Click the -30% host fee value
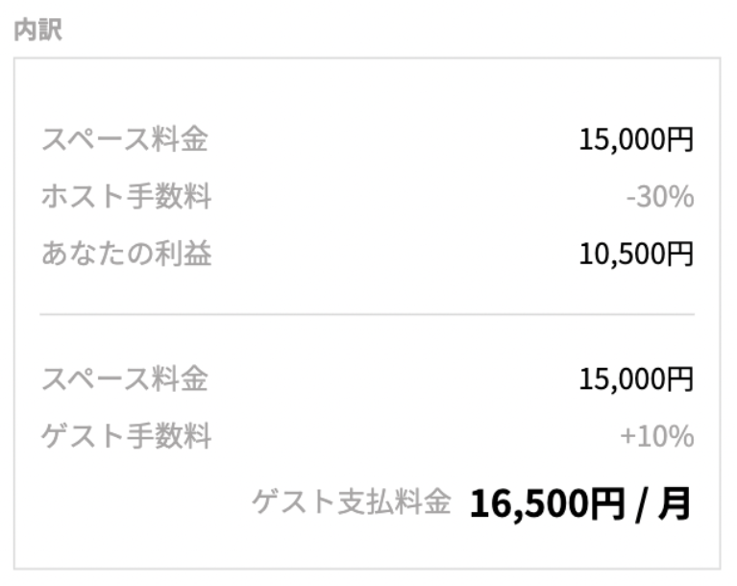The height and width of the screenshot is (586, 737). [659, 198]
